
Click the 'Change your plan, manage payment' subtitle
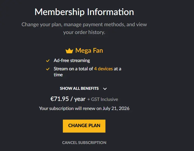pos(84,24)
